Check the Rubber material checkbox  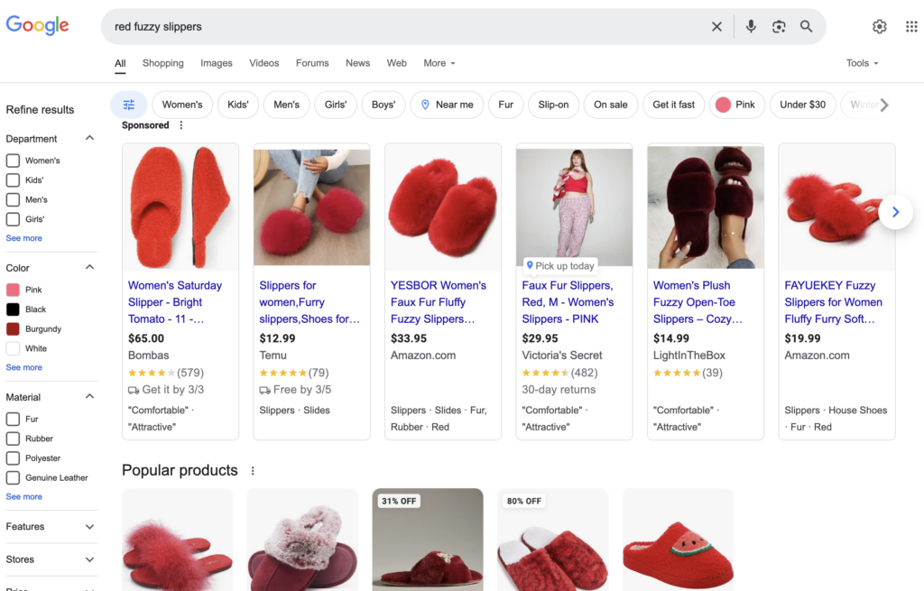point(13,439)
